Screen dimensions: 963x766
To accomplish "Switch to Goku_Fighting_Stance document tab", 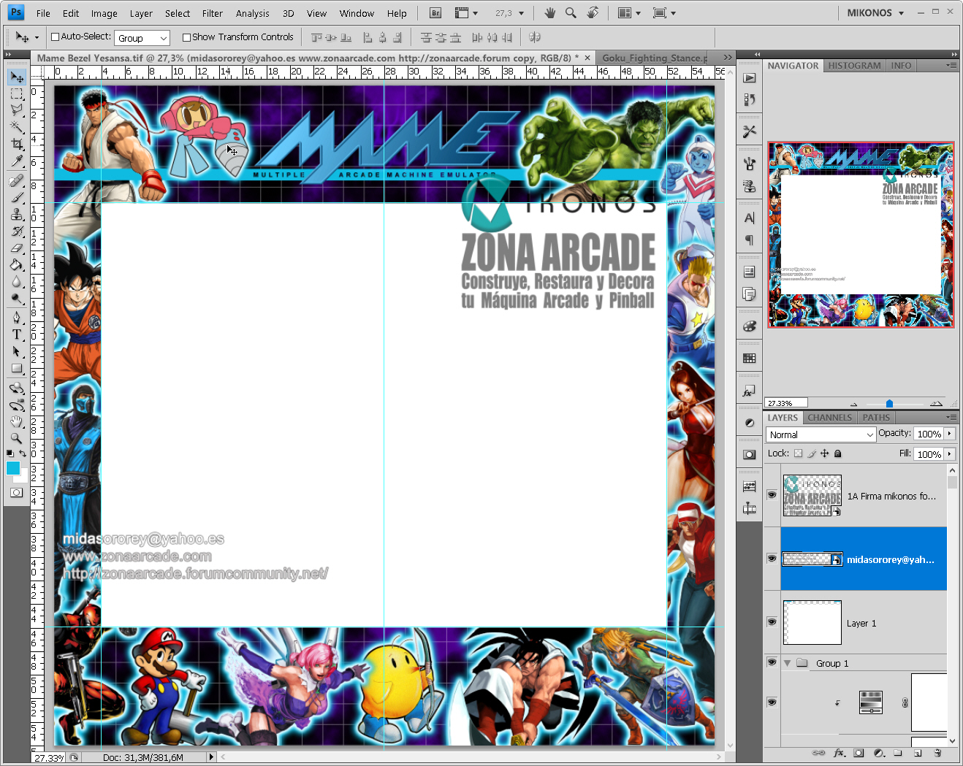I will 654,58.
